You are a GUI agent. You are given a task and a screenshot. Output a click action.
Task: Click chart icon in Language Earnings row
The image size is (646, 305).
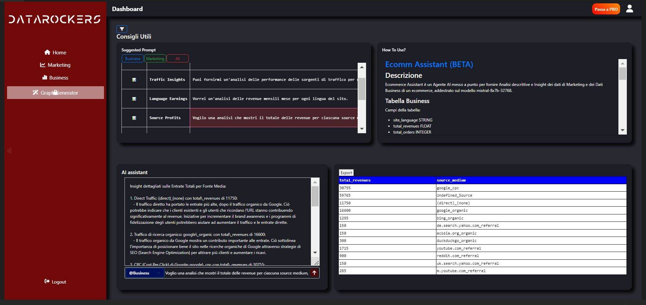point(134,99)
